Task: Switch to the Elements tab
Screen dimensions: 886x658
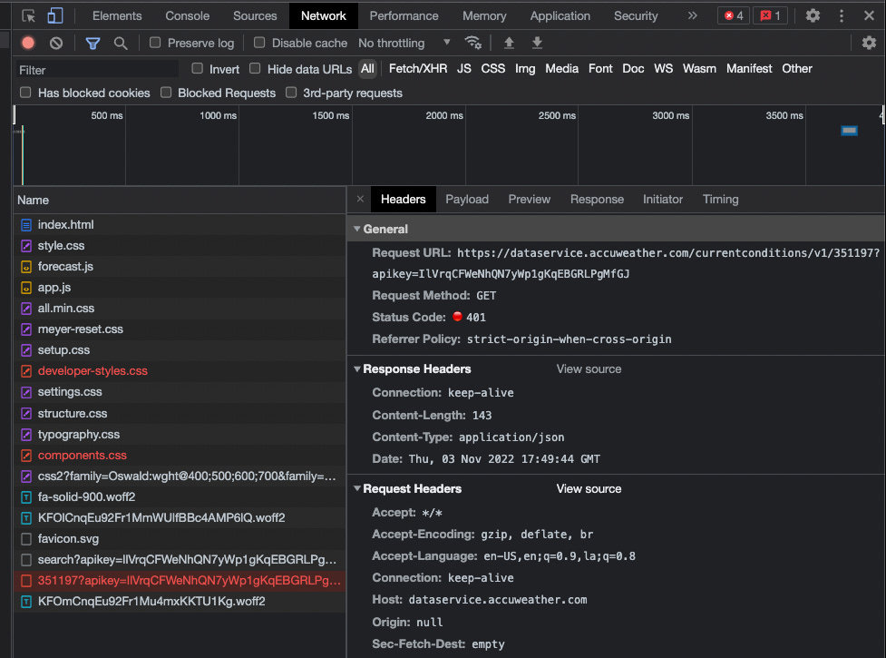Action: coord(117,15)
